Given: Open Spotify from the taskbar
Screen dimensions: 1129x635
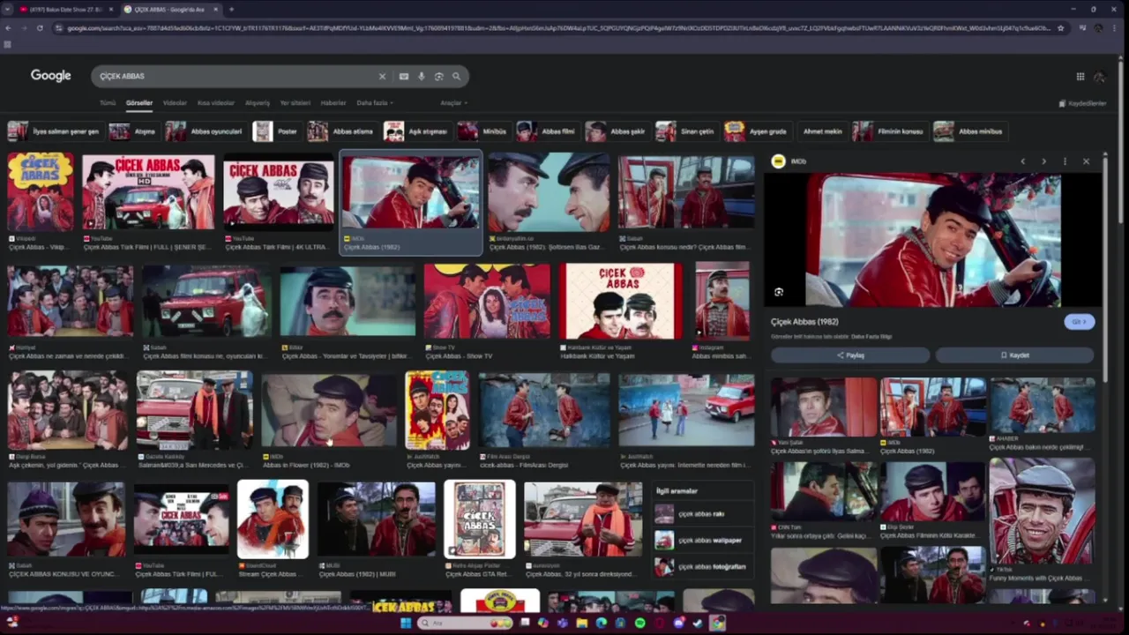Looking at the screenshot, I should (640, 624).
